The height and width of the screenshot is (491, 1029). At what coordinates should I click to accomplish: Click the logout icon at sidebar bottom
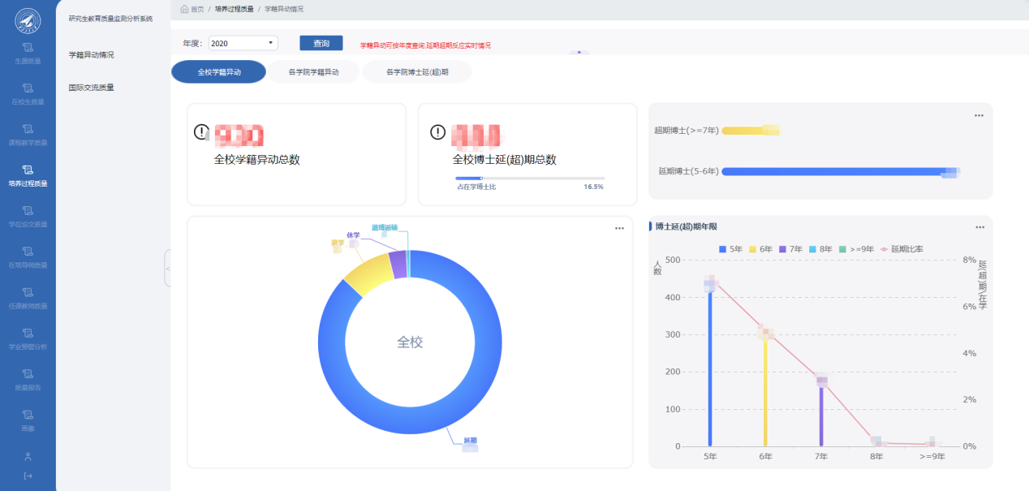[28, 476]
